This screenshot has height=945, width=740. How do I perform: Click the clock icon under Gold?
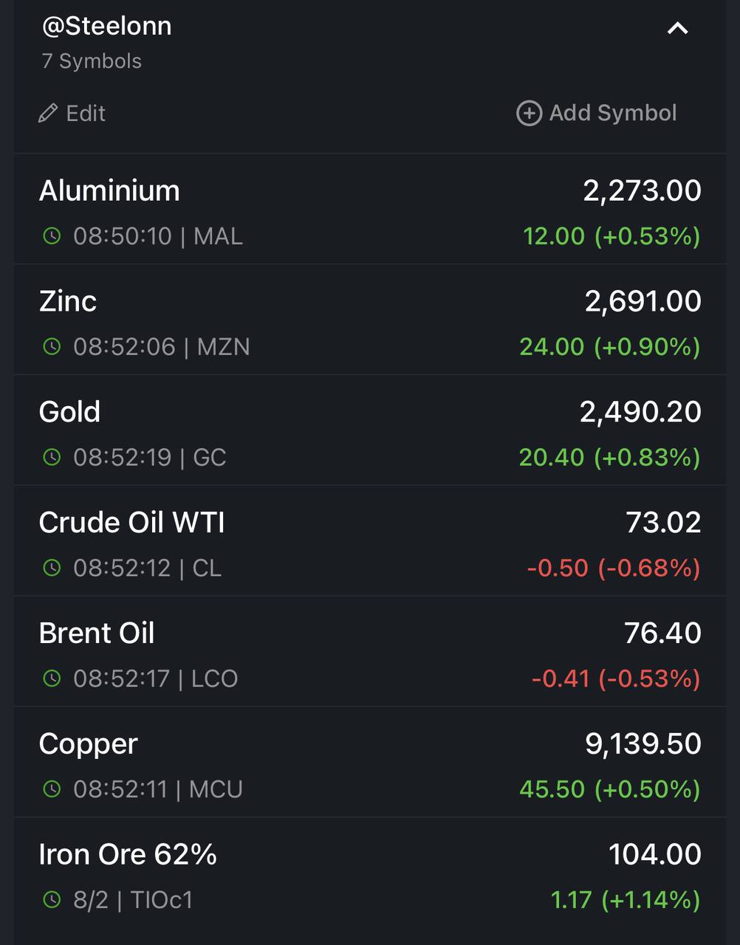point(52,457)
